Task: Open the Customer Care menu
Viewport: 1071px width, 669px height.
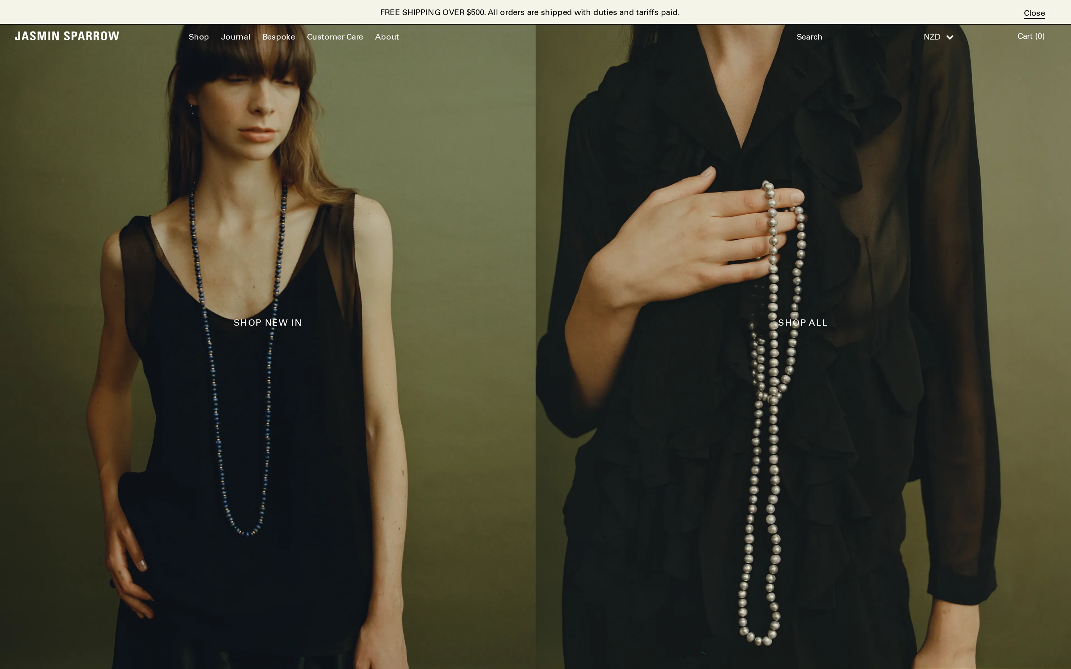Action: 335,37
